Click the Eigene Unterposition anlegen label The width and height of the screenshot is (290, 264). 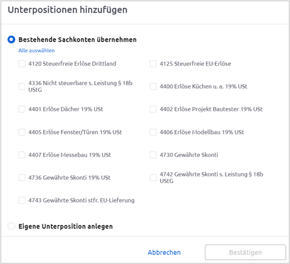[66, 226]
